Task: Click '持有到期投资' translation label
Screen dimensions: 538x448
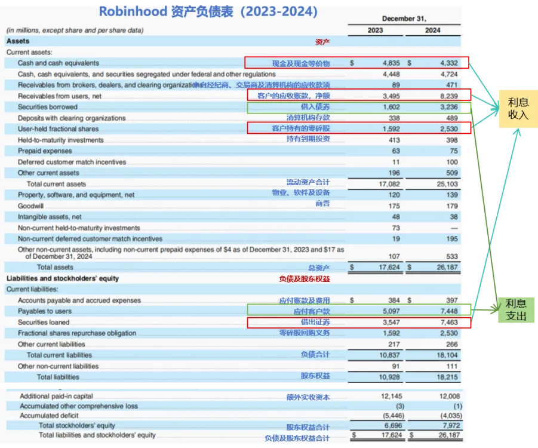Action: (x=308, y=139)
